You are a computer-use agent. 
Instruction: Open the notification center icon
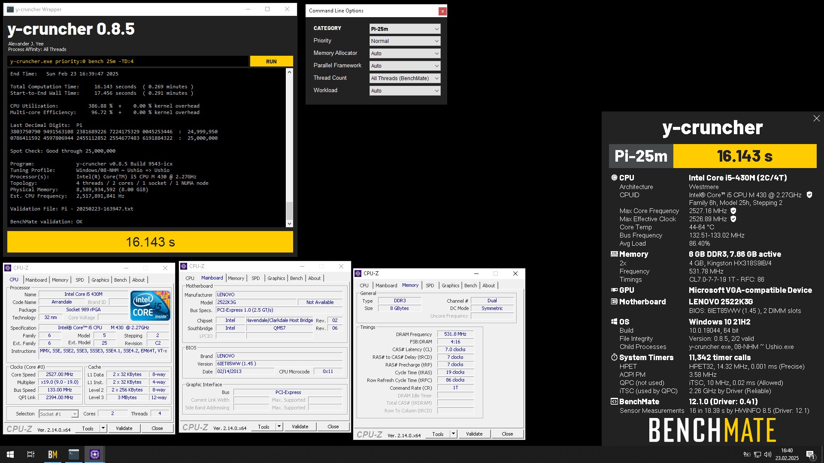coord(810,454)
